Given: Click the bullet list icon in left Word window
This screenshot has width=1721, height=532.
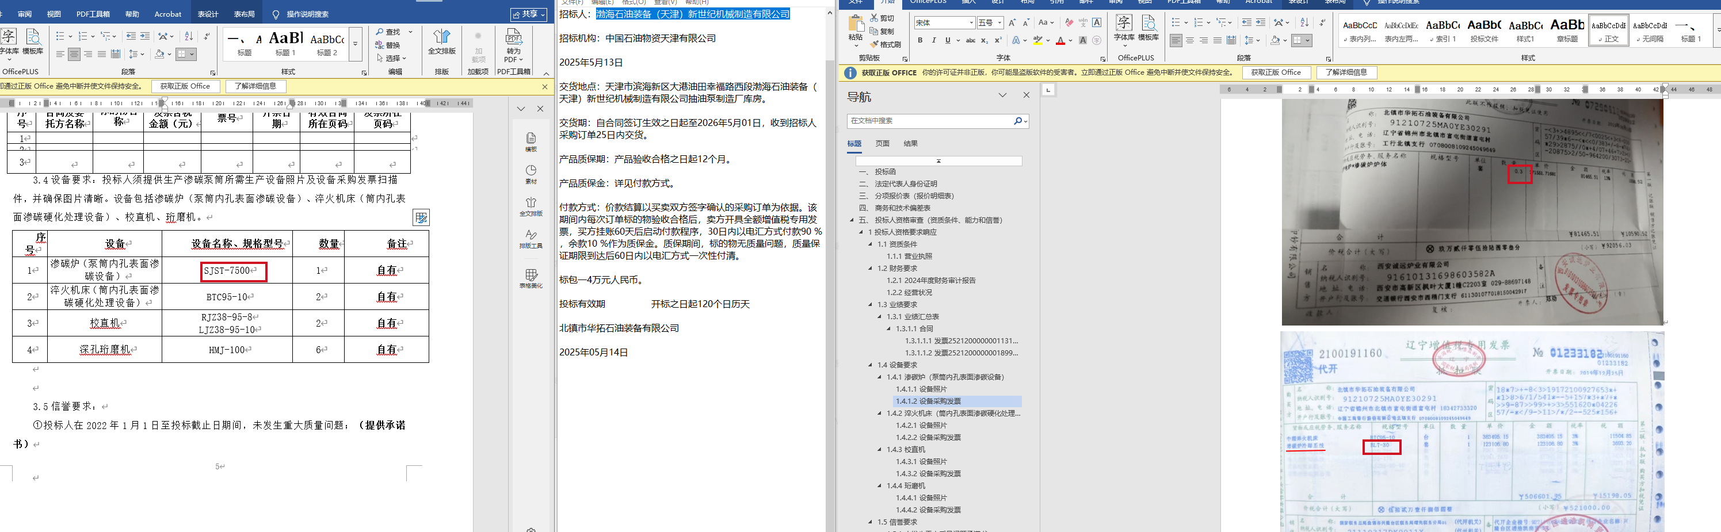Looking at the screenshot, I should tap(60, 36).
